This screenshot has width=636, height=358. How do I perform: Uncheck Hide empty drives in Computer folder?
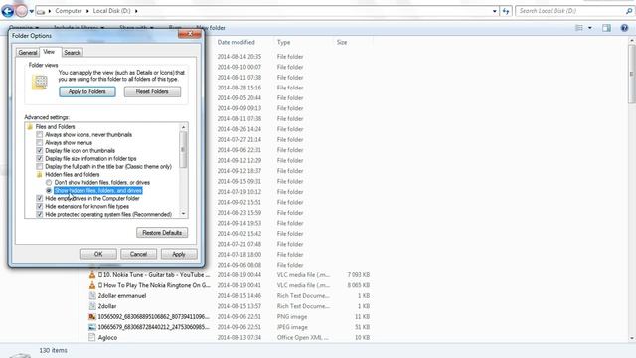(40, 199)
